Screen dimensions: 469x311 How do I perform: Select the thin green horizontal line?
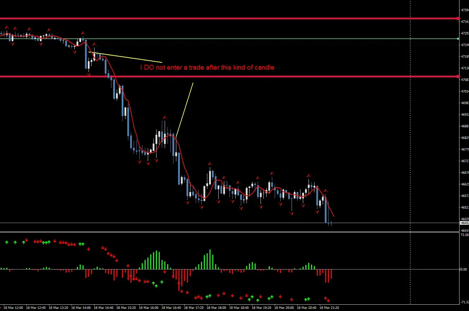(x=229, y=39)
